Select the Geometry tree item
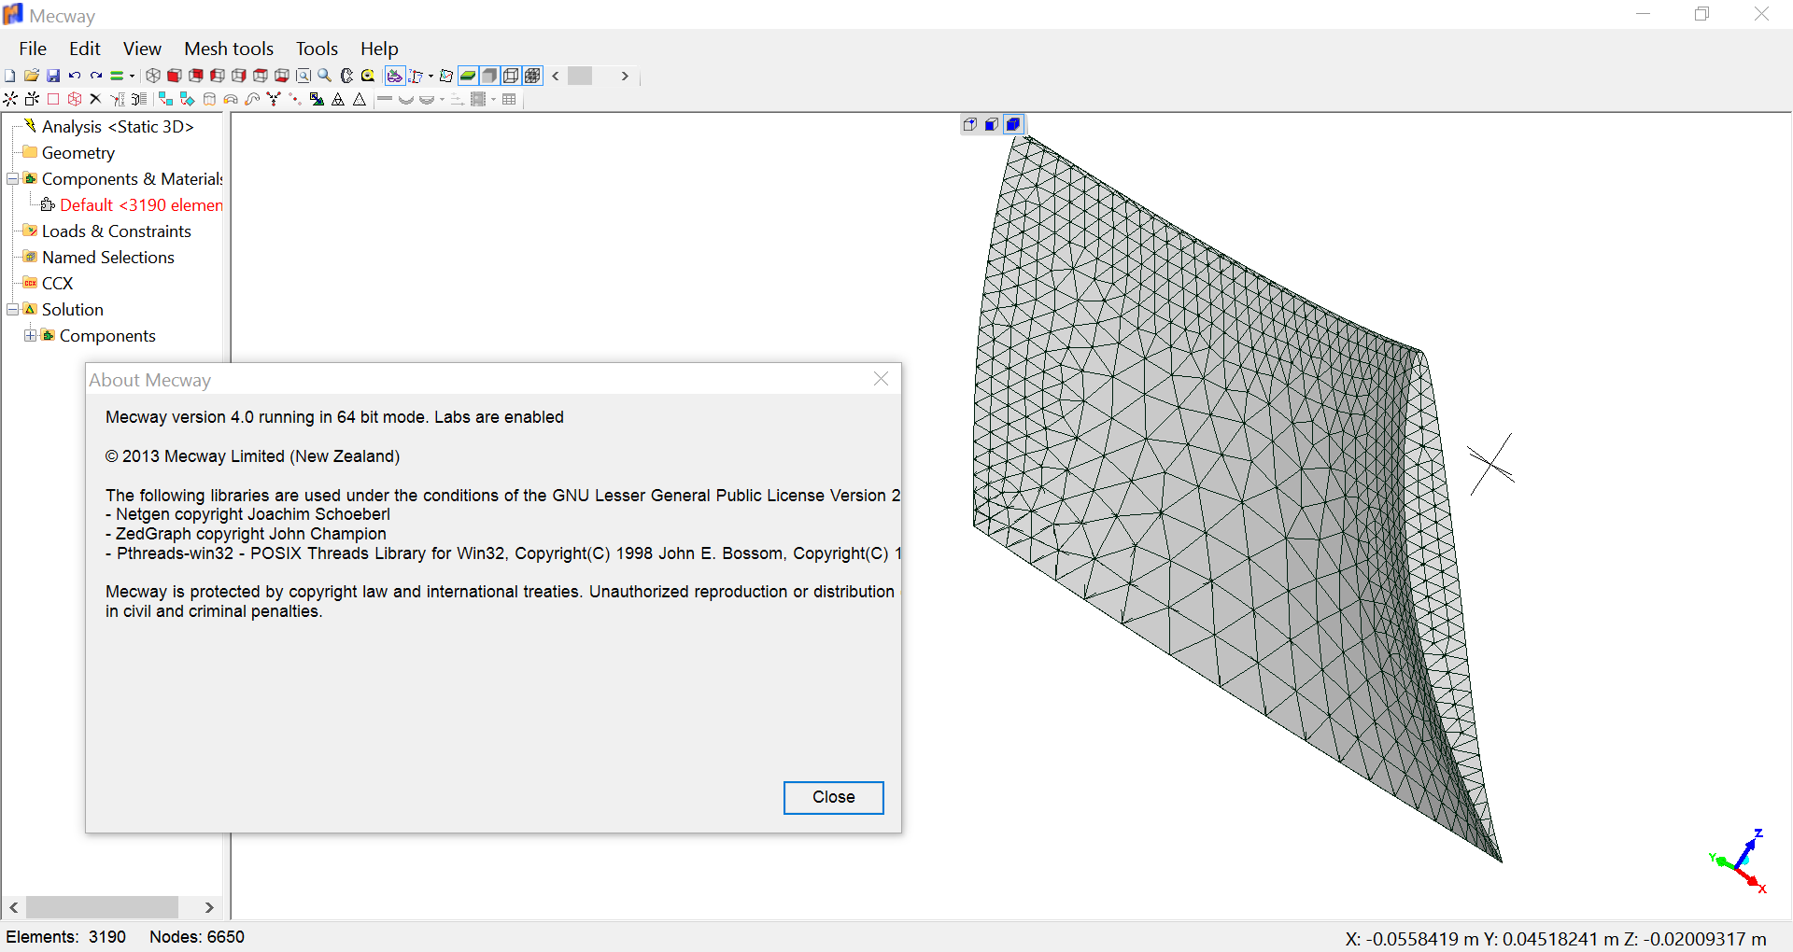Viewport: 1793px width, 952px height. 78,152
